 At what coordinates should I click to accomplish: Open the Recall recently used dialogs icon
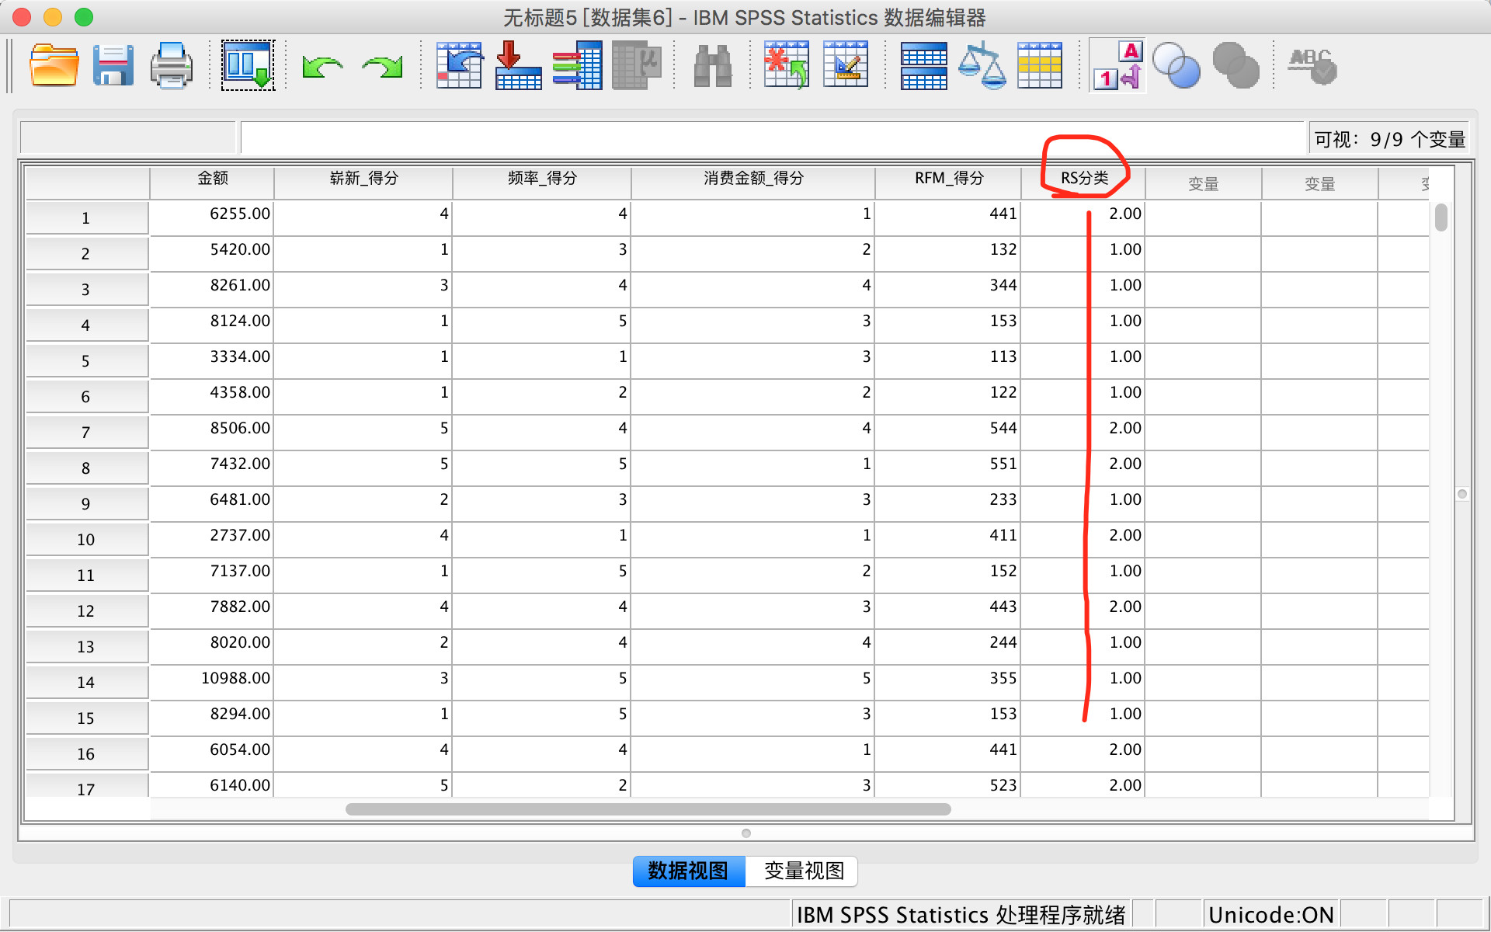(x=248, y=66)
